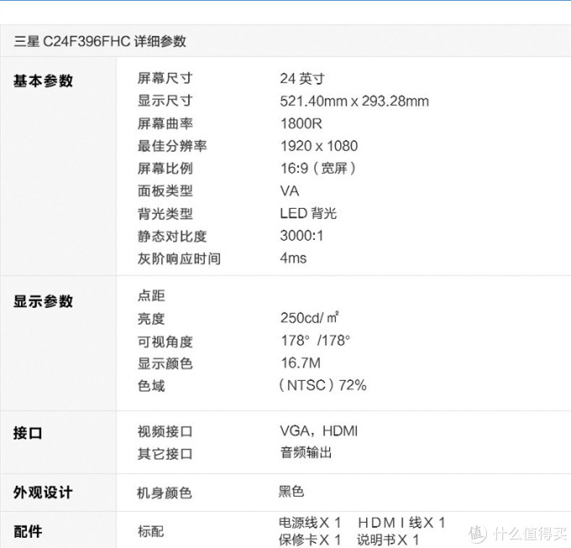This screenshot has width=571, height=548.
Task: Select the 显示参数 section heading
Action: click(x=43, y=301)
